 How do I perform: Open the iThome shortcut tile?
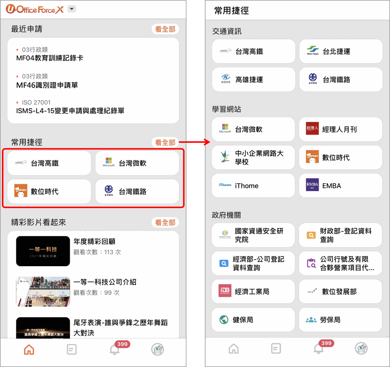click(x=253, y=186)
